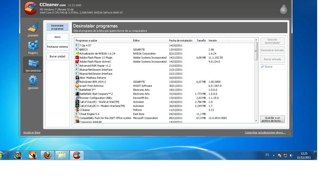Screen dimensions: 324x182
Task: Click the Show desktop strip
Action: click(315, 155)
